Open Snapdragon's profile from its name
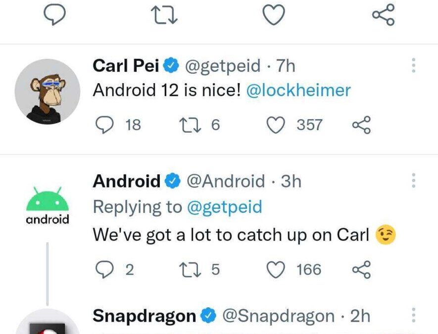This screenshot has width=438, height=334. [x=144, y=316]
